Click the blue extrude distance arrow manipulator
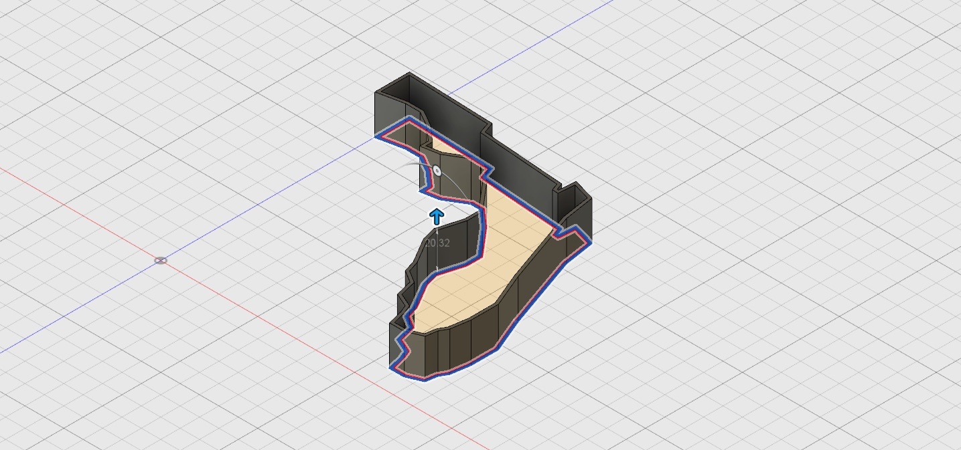The height and width of the screenshot is (450, 961). click(x=437, y=217)
